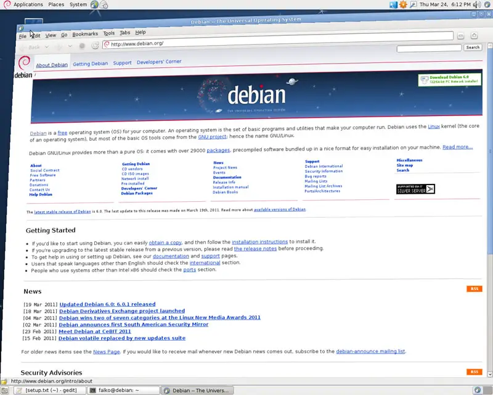Click the blue network tray icon

click(x=393, y=4)
